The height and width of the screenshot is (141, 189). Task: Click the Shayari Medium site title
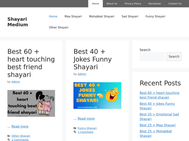tap(18, 22)
